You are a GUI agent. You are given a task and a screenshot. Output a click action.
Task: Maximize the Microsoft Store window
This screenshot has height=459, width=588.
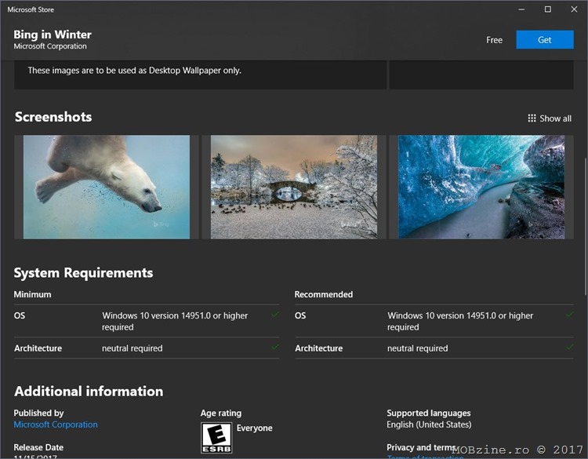tap(548, 9)
